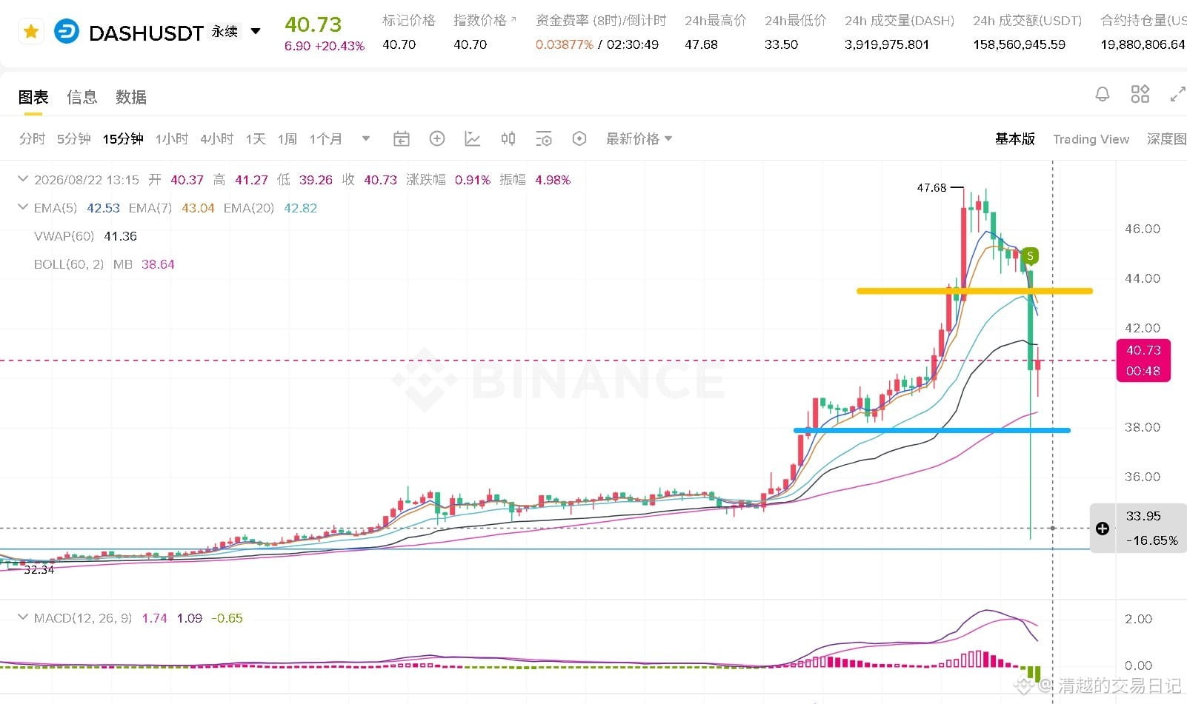Click the -16.65% crosshair percentage label
Viewport: 1187px width, 704px height.
pos(1152,540)
